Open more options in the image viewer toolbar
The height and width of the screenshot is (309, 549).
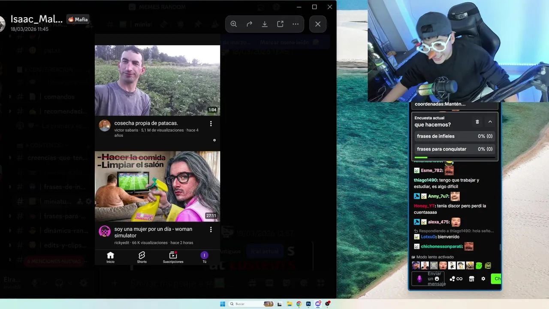pyautogui.click(x=296, y=24)
